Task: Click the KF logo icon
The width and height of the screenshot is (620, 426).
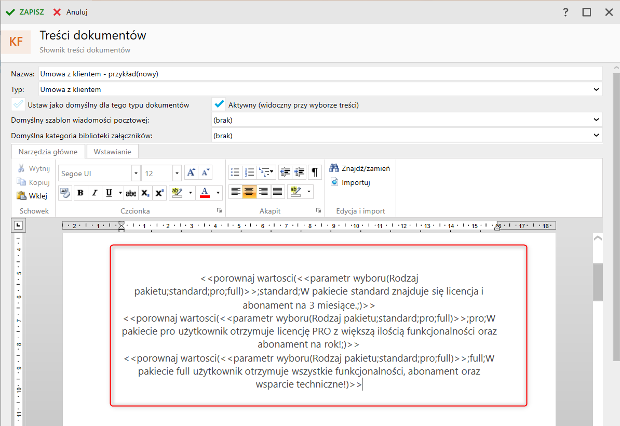Action: pyautogui.click(x=16, y=42)
